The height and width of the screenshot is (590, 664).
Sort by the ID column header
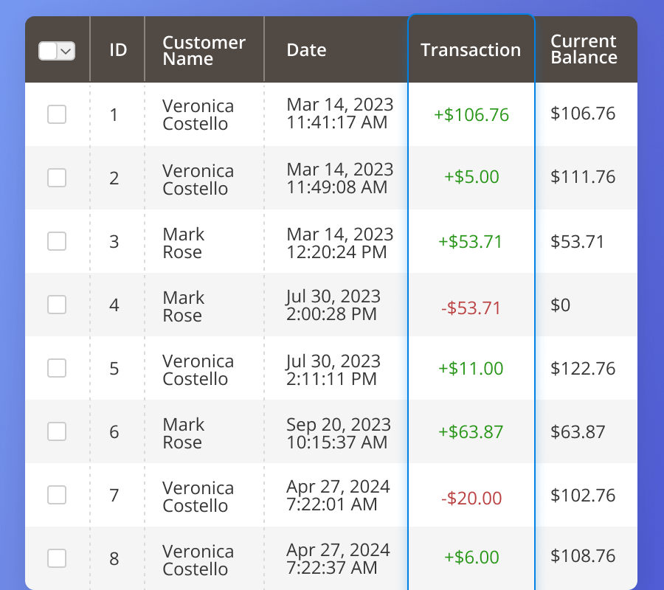pyautogui.click(x=118, y=50)
